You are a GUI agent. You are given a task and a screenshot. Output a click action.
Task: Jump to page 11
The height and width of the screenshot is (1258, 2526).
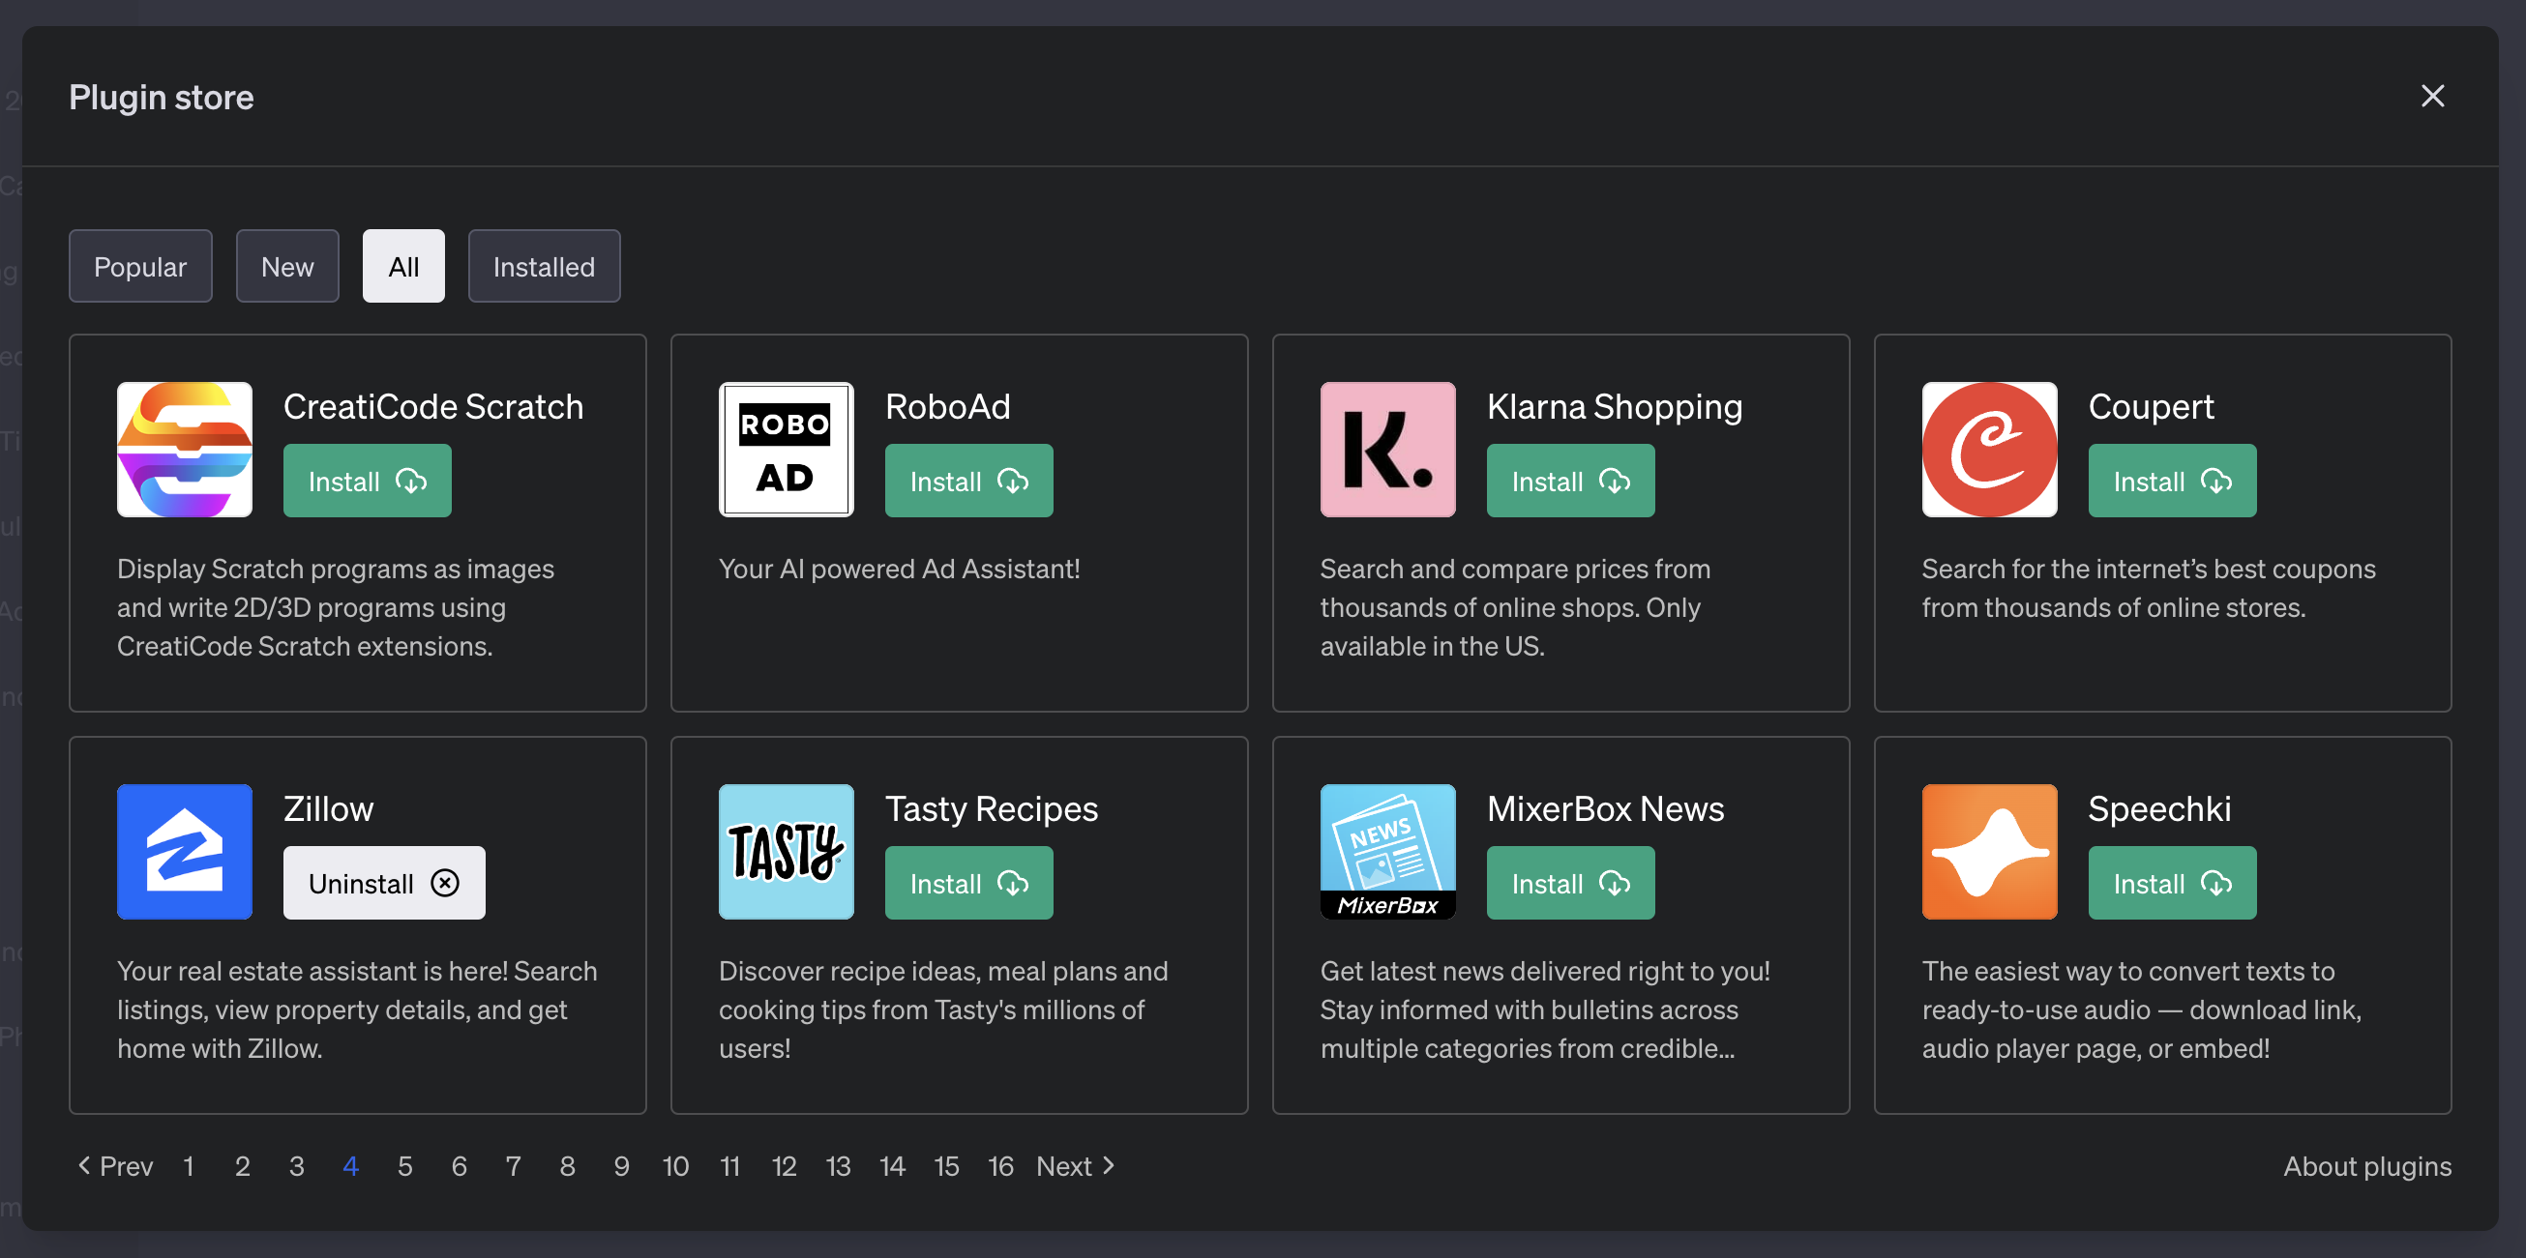tap(729, 1166)
